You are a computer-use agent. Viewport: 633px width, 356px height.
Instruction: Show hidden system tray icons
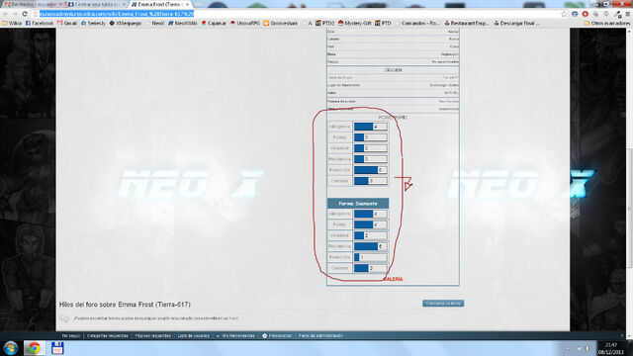(568, 348)
